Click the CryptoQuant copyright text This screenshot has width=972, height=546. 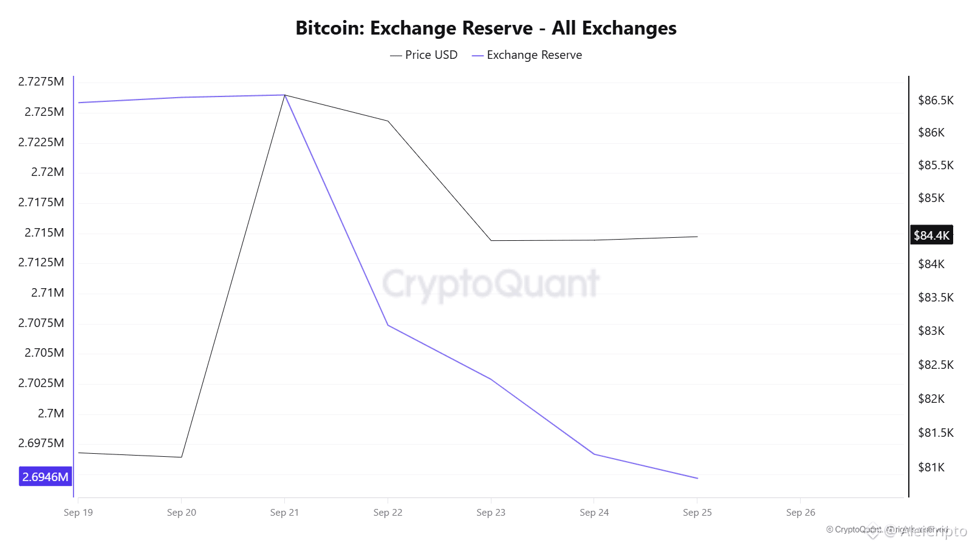[887, 530]
